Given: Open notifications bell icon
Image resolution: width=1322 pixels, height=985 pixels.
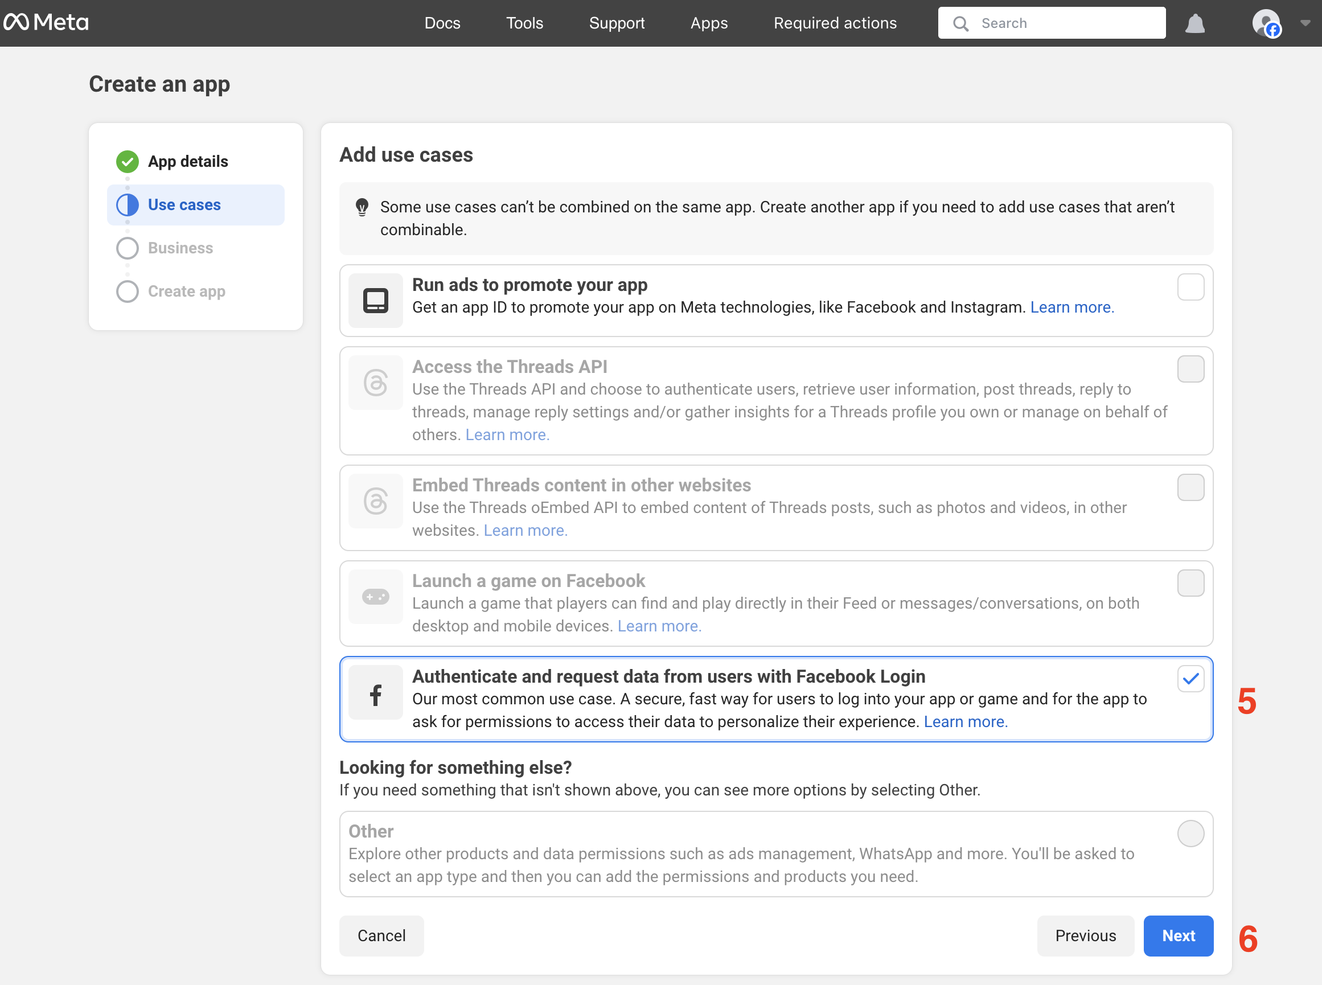Looking at the screenshot, I should (x=1194, y=23).
